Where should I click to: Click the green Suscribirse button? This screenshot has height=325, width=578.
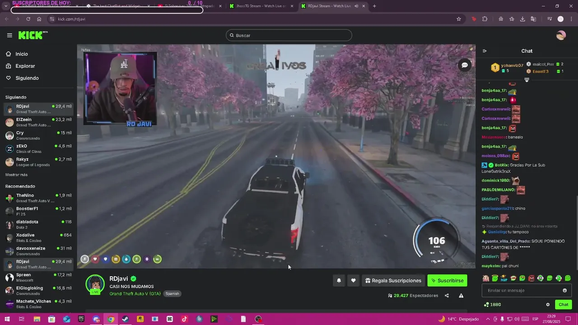tap(447, 281)
